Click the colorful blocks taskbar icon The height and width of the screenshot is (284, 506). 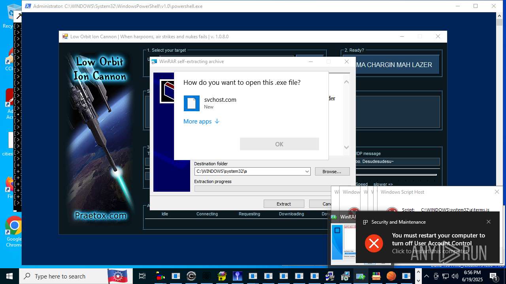click(x=160, y=276)
